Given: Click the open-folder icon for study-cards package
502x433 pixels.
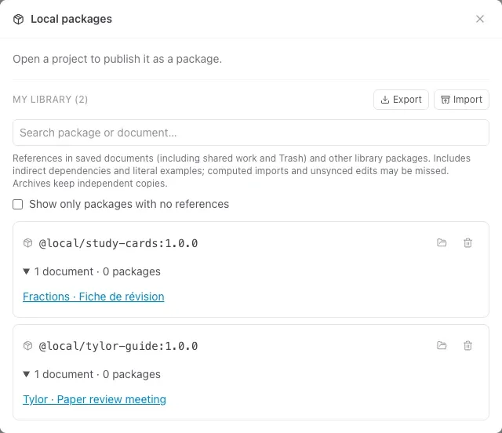Looking at the screenshot, I should tap(442, 242).
